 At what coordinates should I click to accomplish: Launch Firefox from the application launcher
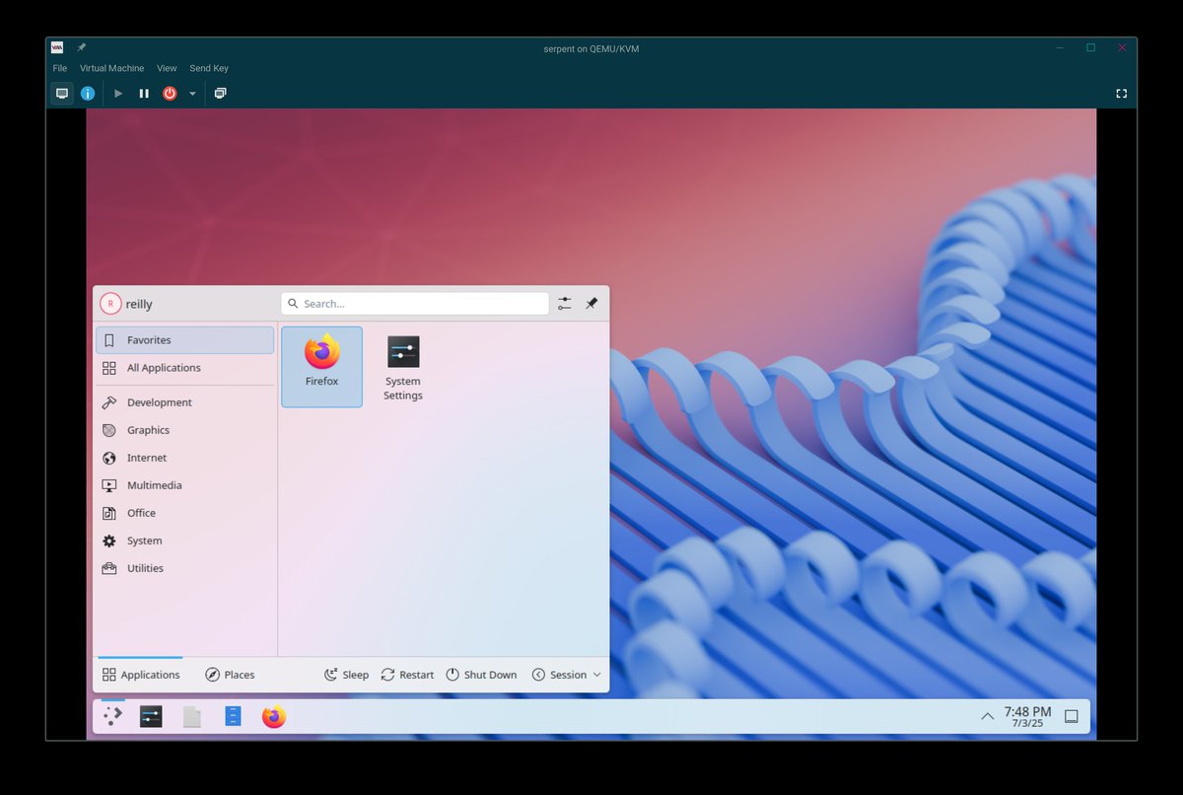point(321,365)
